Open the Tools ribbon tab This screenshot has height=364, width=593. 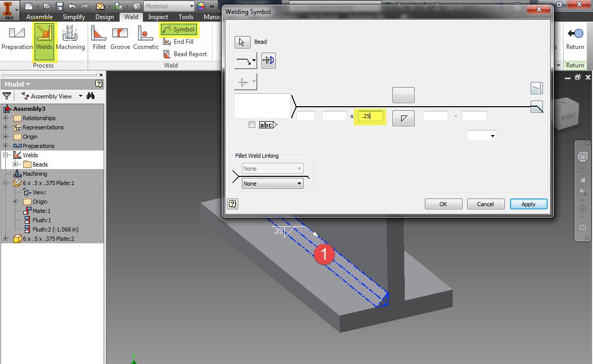pos(186,16)
